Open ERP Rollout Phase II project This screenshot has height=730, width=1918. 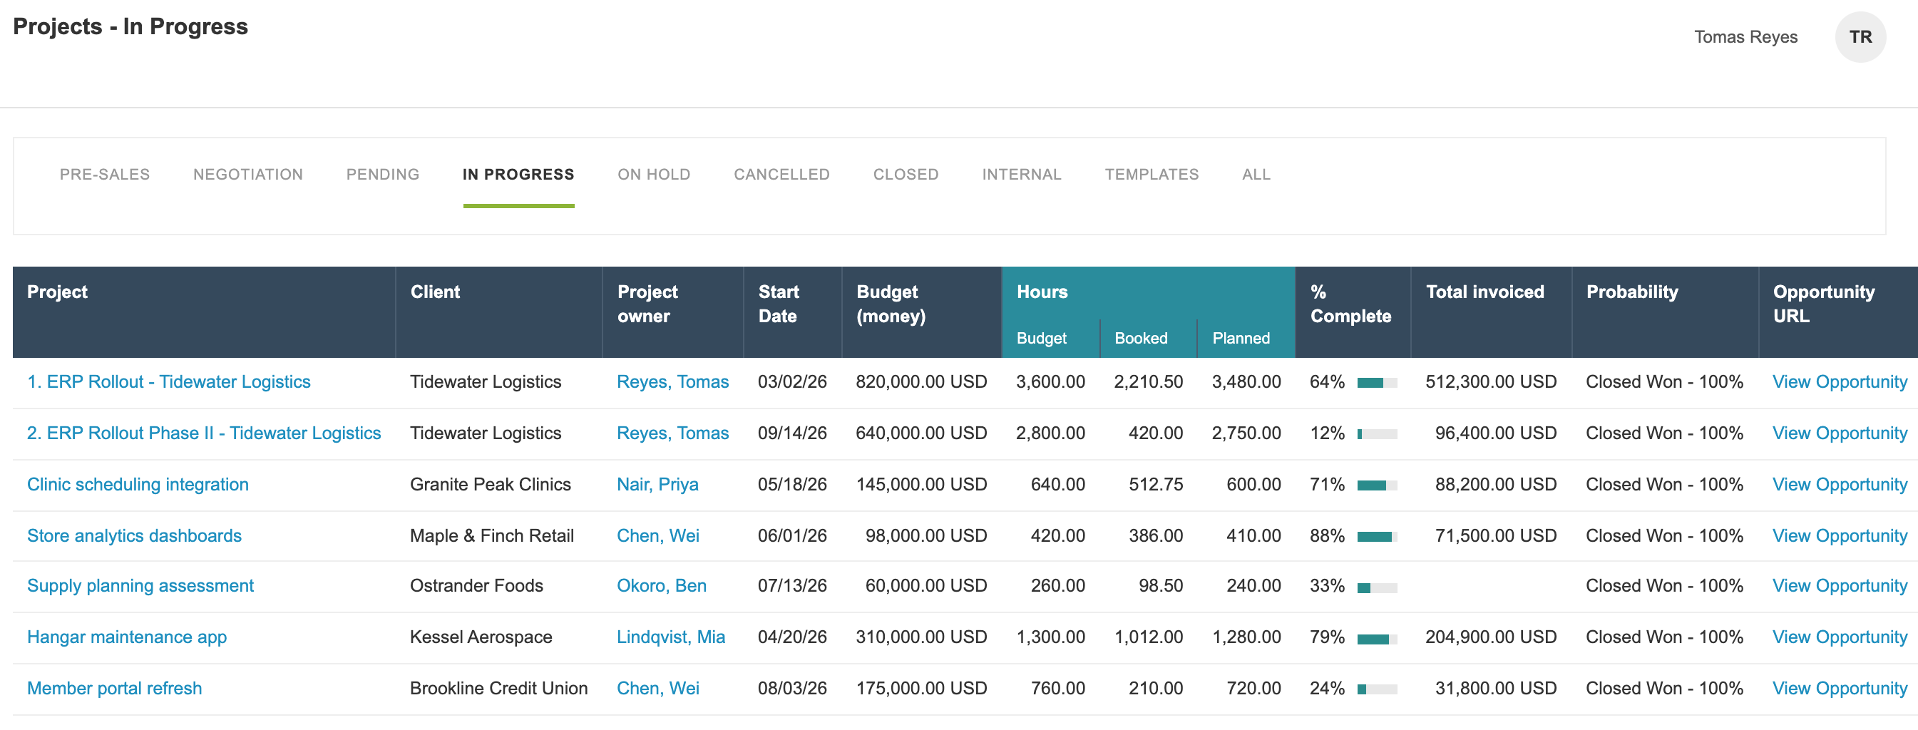point(204,433)
